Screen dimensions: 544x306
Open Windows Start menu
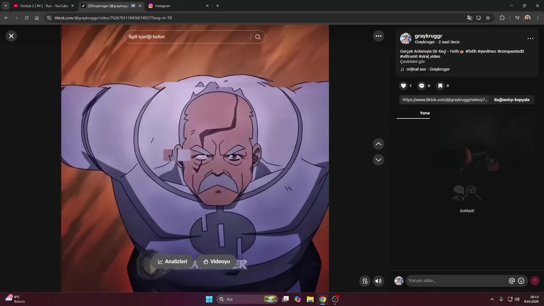[x=209, y=299]
